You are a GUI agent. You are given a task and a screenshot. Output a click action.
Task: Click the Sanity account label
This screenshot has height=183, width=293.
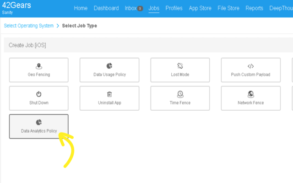click(7, 12)
